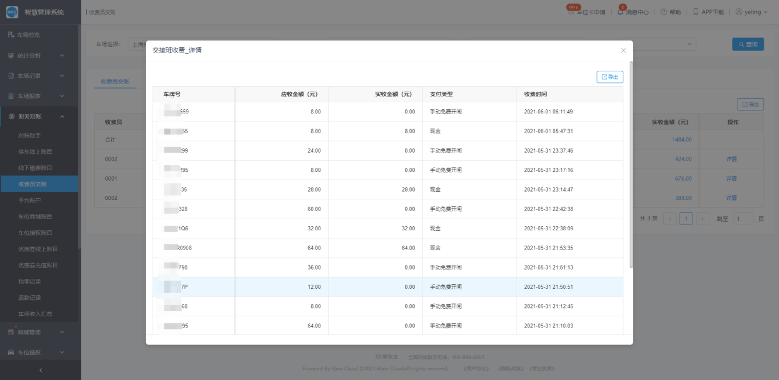Screen dimensions: 779x380
Task: Open 优惠券线上账目 in the sidebar
Action: [x=39, y=249]
